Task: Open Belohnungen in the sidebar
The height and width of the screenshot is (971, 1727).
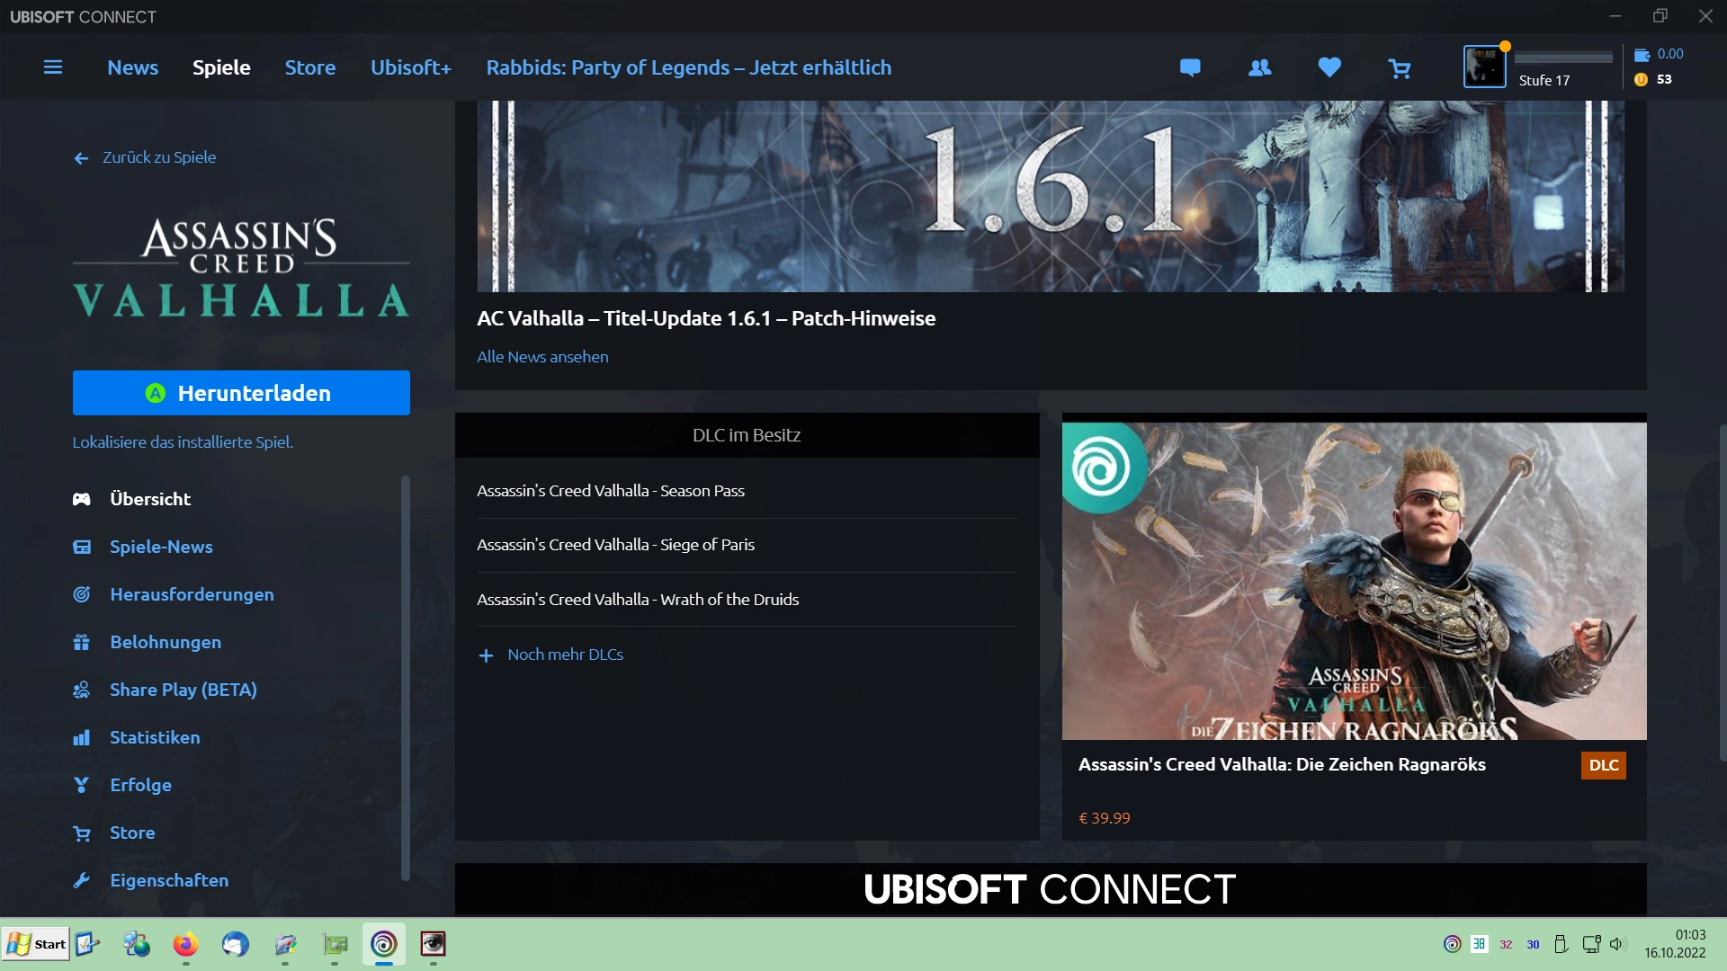Action: 148,642
